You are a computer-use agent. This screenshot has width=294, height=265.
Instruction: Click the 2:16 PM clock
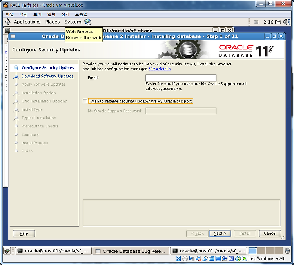(x=272, y=22)
